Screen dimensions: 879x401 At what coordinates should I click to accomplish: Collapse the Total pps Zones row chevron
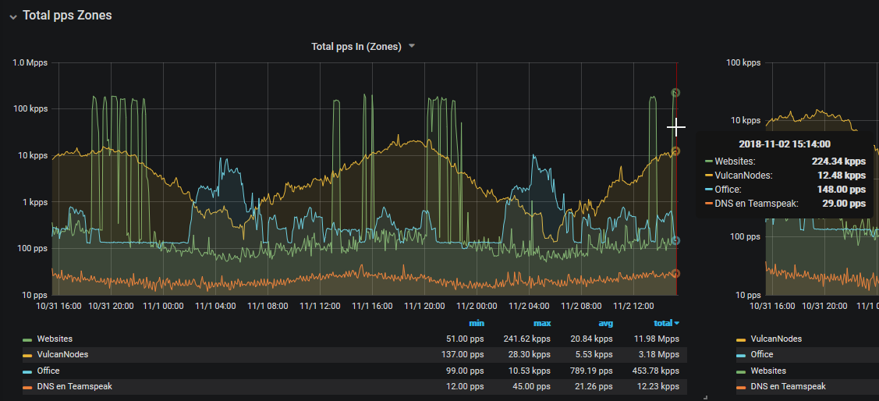pos(12,16)
